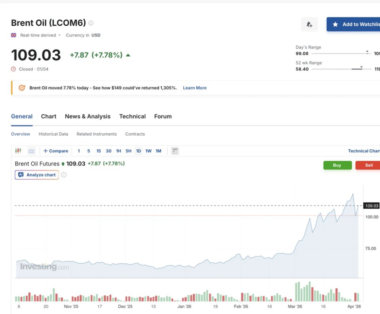The image size is (380, 314).
Task: Select the 1W chart interval
Action: [x=148, y=151]
